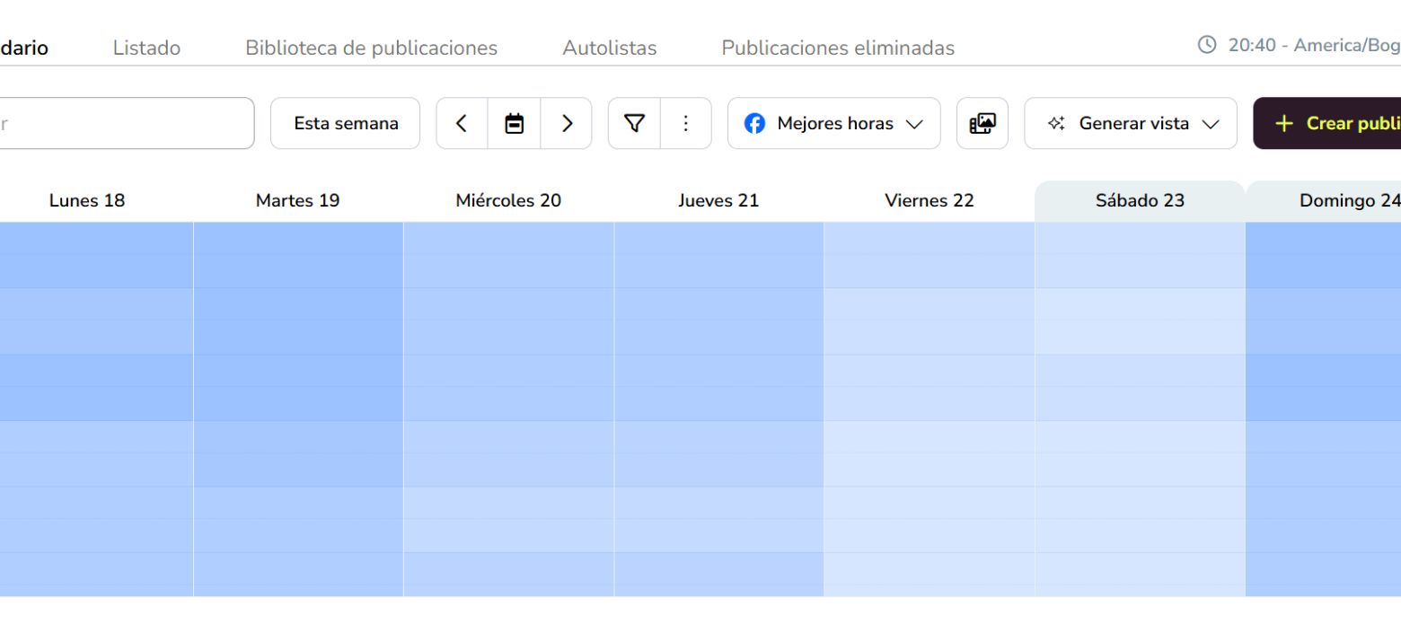
Task: Click the Esta semana button
Action: 346,123
